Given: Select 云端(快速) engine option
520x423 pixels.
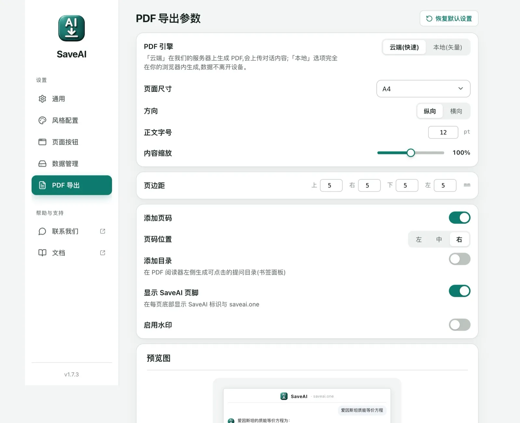Looking at the screenshot, I should (404, 47).
